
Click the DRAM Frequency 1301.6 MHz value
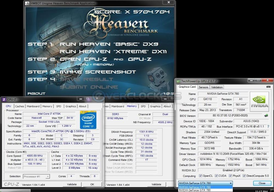pyautogui.click(x=146, y=132)
